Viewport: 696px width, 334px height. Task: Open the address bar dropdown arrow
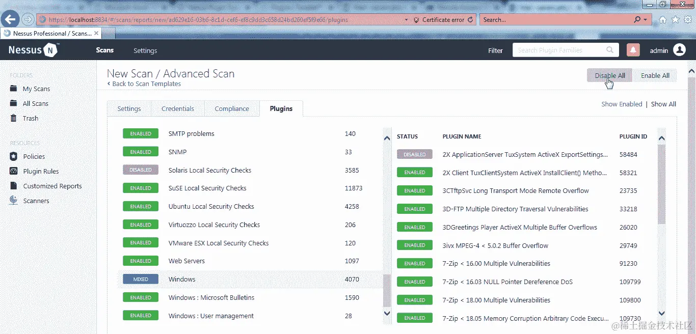406,20
